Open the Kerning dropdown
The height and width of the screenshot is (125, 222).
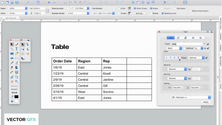pyautogui.click(x=177, y=78)
